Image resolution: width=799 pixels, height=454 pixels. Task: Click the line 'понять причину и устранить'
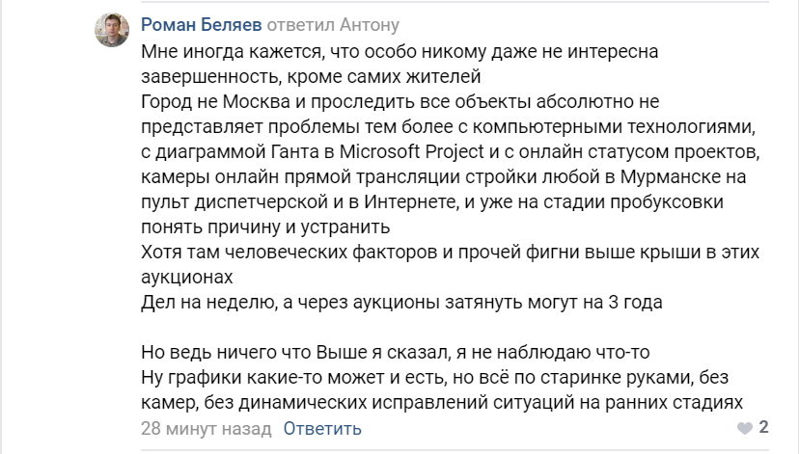point(265,227)
